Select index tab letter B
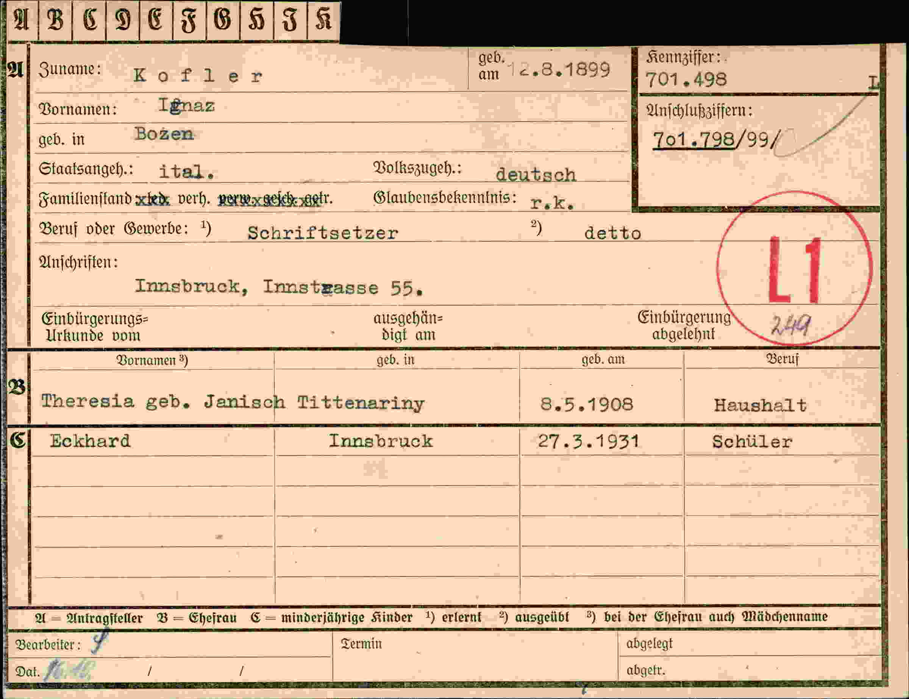909x699 pixels. [x=55, y=20]
